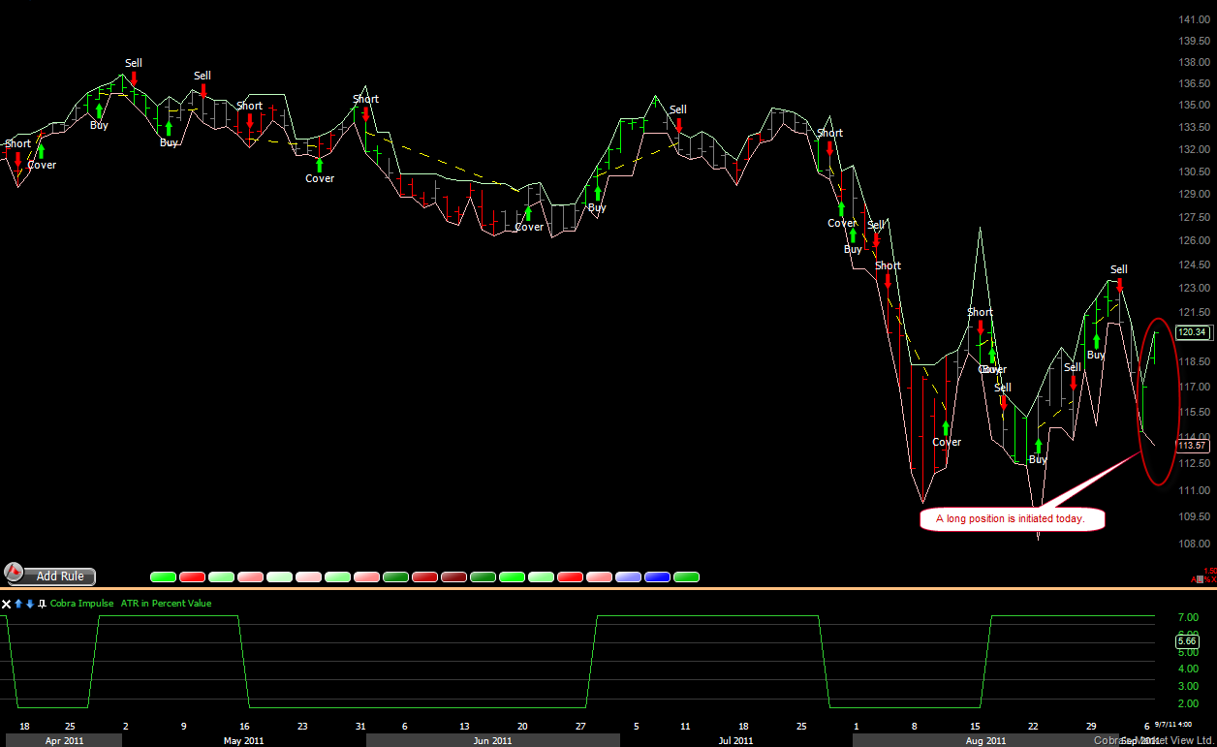Click the 2.00 indicator axis label
Image resolution: width=1217 pixels, height=747 pixels.
(x=1188, y=703)
